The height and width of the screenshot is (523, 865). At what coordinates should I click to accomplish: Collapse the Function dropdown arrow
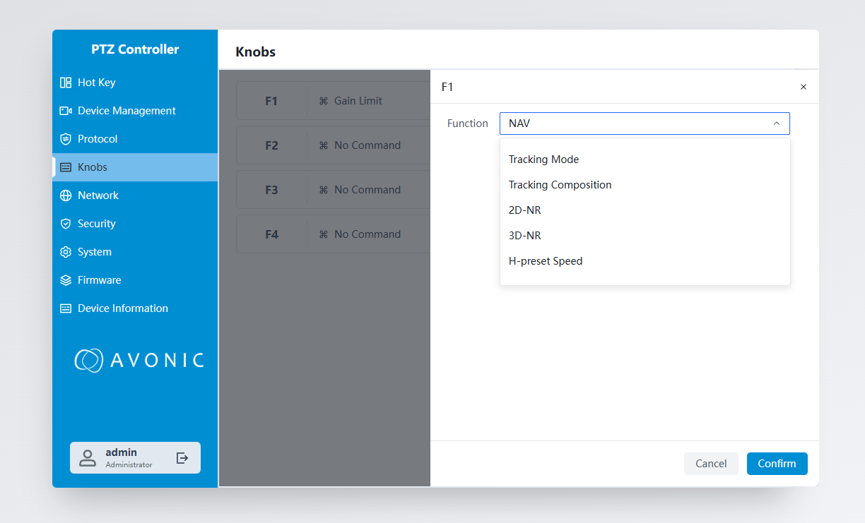777,124
